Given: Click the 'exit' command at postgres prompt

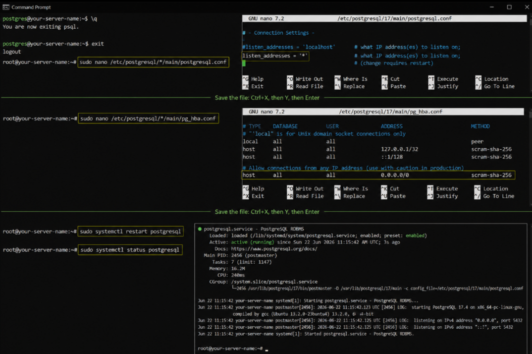Looking at the screenshot, I should [98, 44].
